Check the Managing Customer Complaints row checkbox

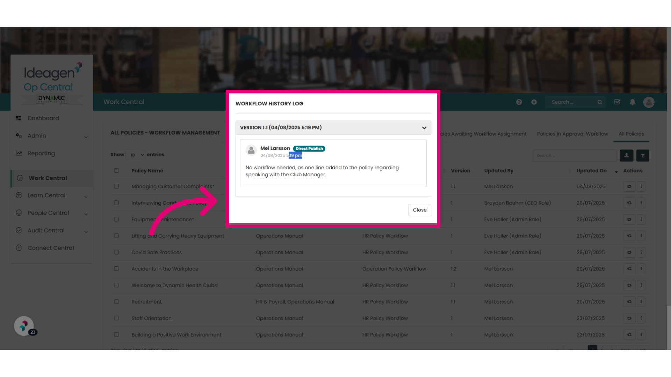pos(116,186)
